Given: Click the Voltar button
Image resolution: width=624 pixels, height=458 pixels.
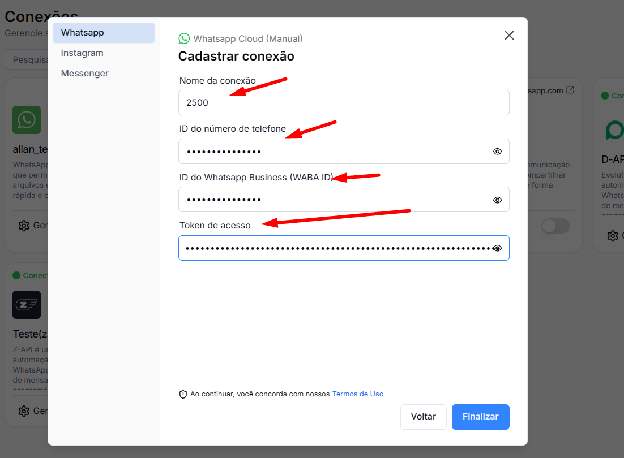Looking at the screenshot, I should click(x=424, y=417).
